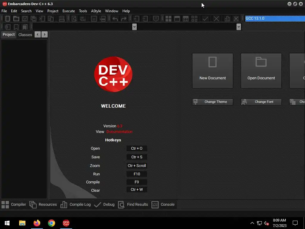The height and width of the screenshot is (229, 305).
Task: Open the GCC 13.1.0 compiler selector
Action: pyautogui.click(x=275, y=18)
